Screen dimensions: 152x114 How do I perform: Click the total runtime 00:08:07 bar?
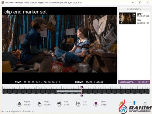coord(134,82)
